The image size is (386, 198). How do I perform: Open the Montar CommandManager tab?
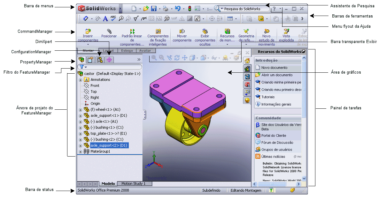(88, 51)
